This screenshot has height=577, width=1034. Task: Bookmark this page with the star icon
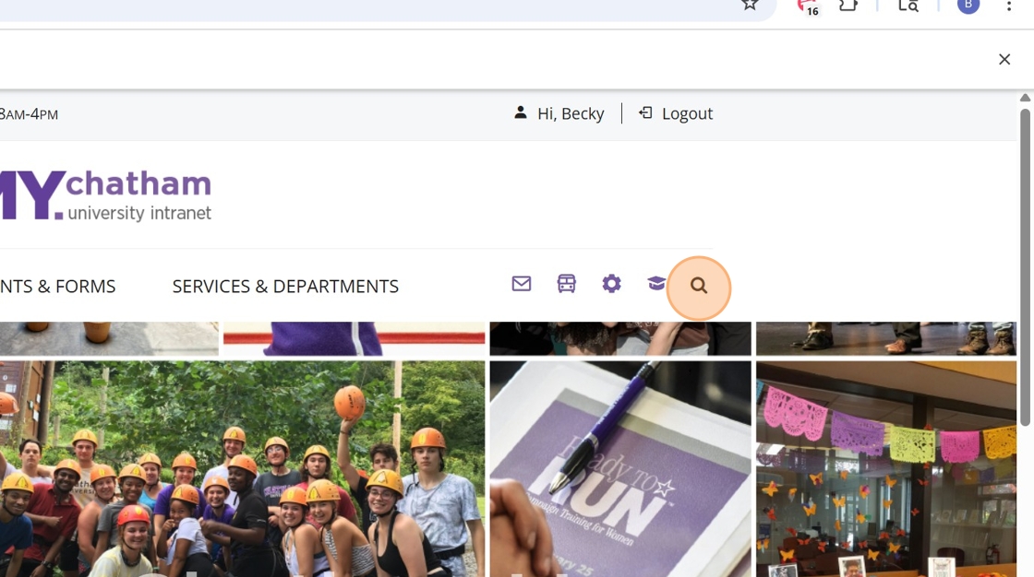tap(749, 5)
